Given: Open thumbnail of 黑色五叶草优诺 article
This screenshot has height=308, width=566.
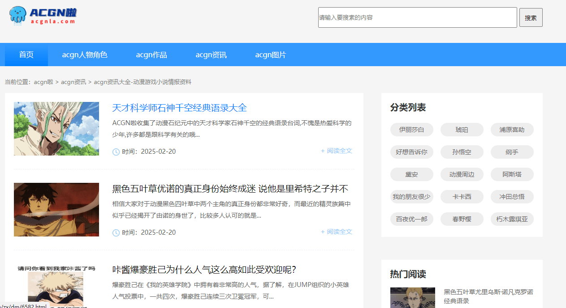Looking at the screenshot, I should pyautogui.click(x=56, y=210).
